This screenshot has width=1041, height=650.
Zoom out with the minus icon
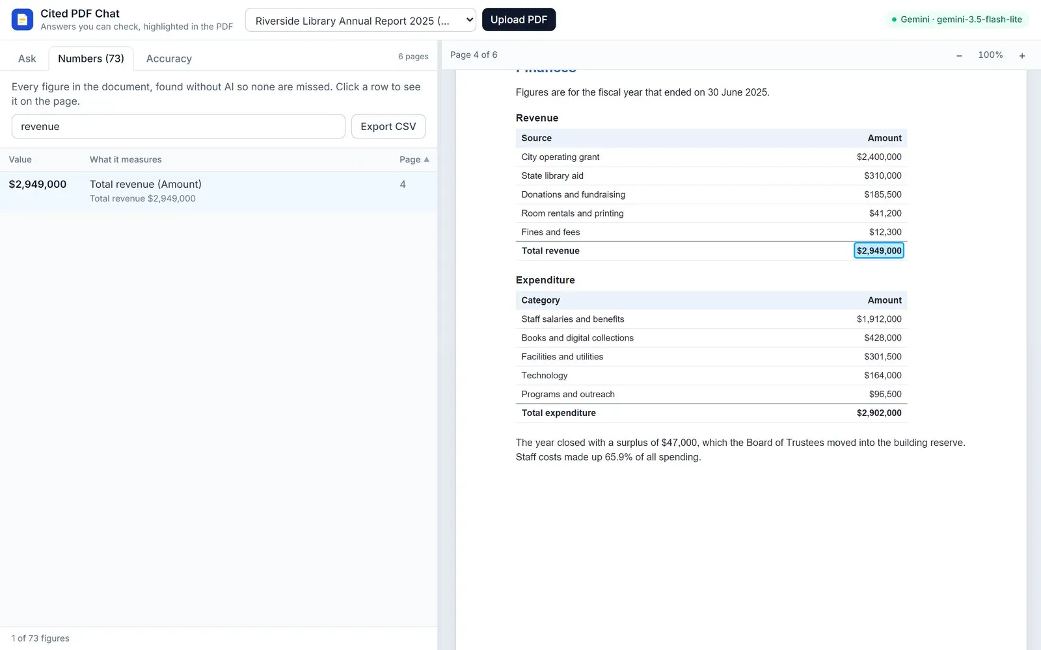pos(959,55)
